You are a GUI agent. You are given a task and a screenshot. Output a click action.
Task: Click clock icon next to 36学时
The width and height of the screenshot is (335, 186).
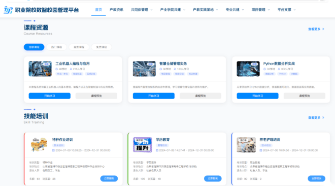[x=161, y=69]
